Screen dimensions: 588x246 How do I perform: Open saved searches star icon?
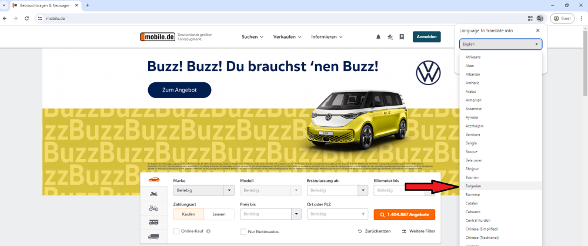point(390,36)
